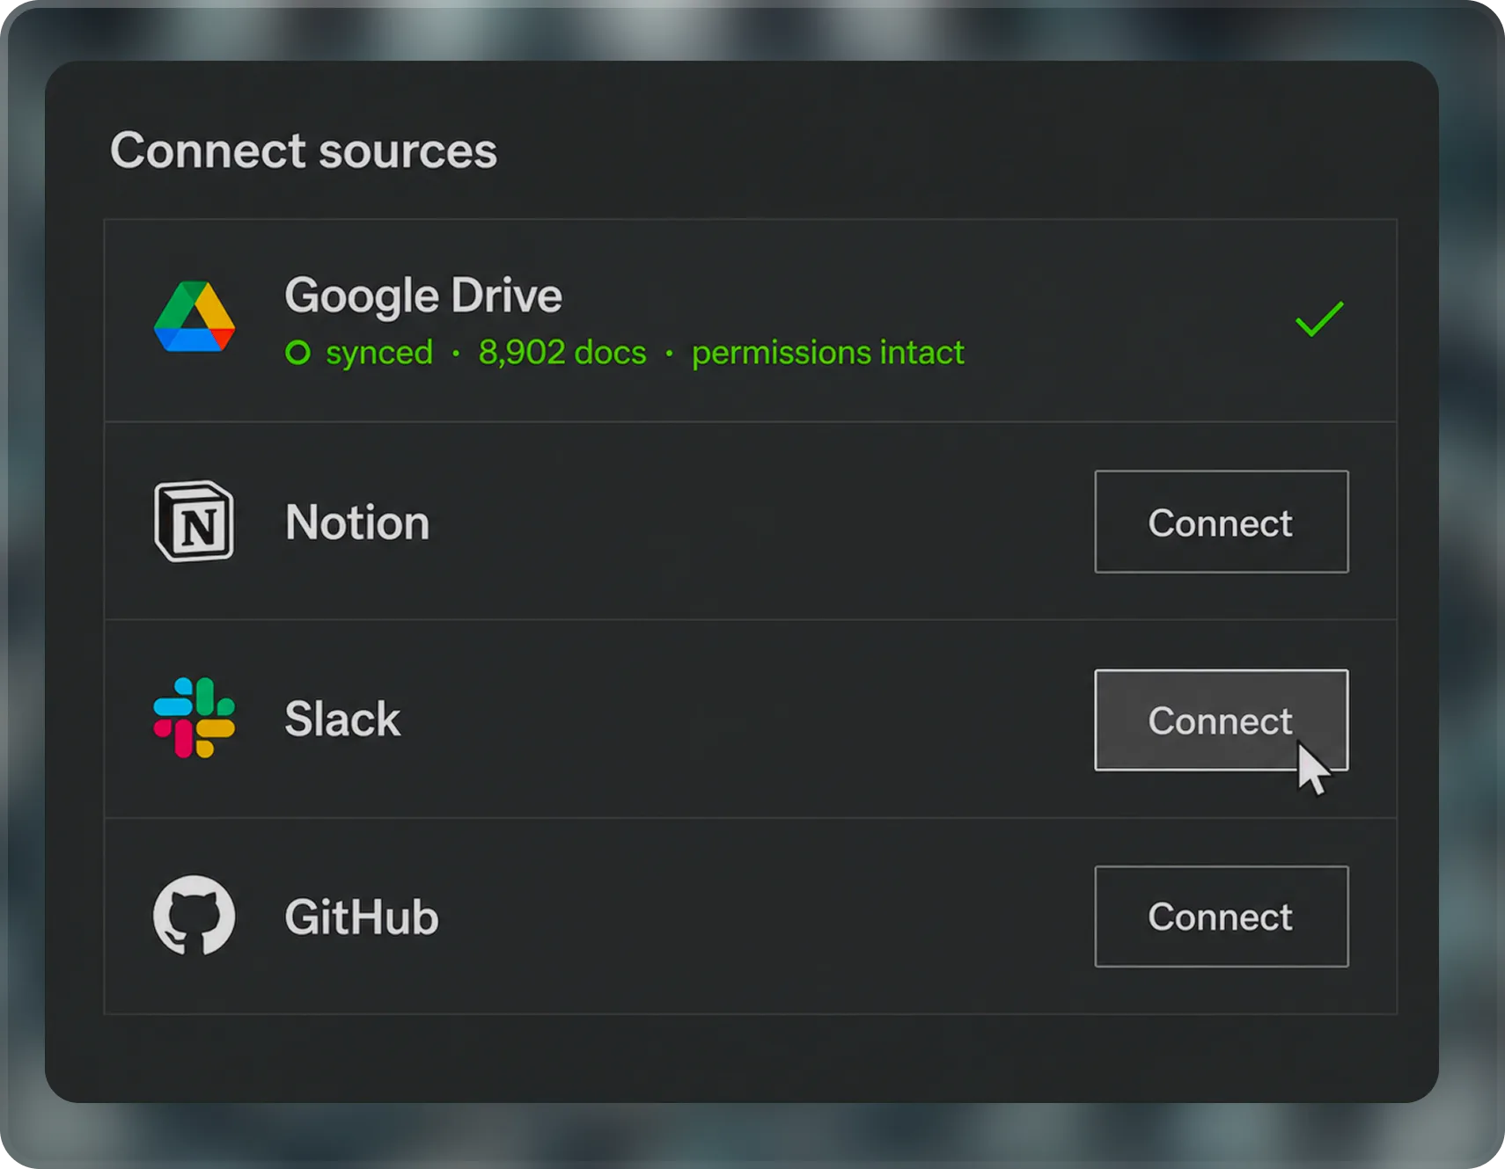Connect the GitHub source
This screenshot has height=1169, width=1505.
(1222, 917)
